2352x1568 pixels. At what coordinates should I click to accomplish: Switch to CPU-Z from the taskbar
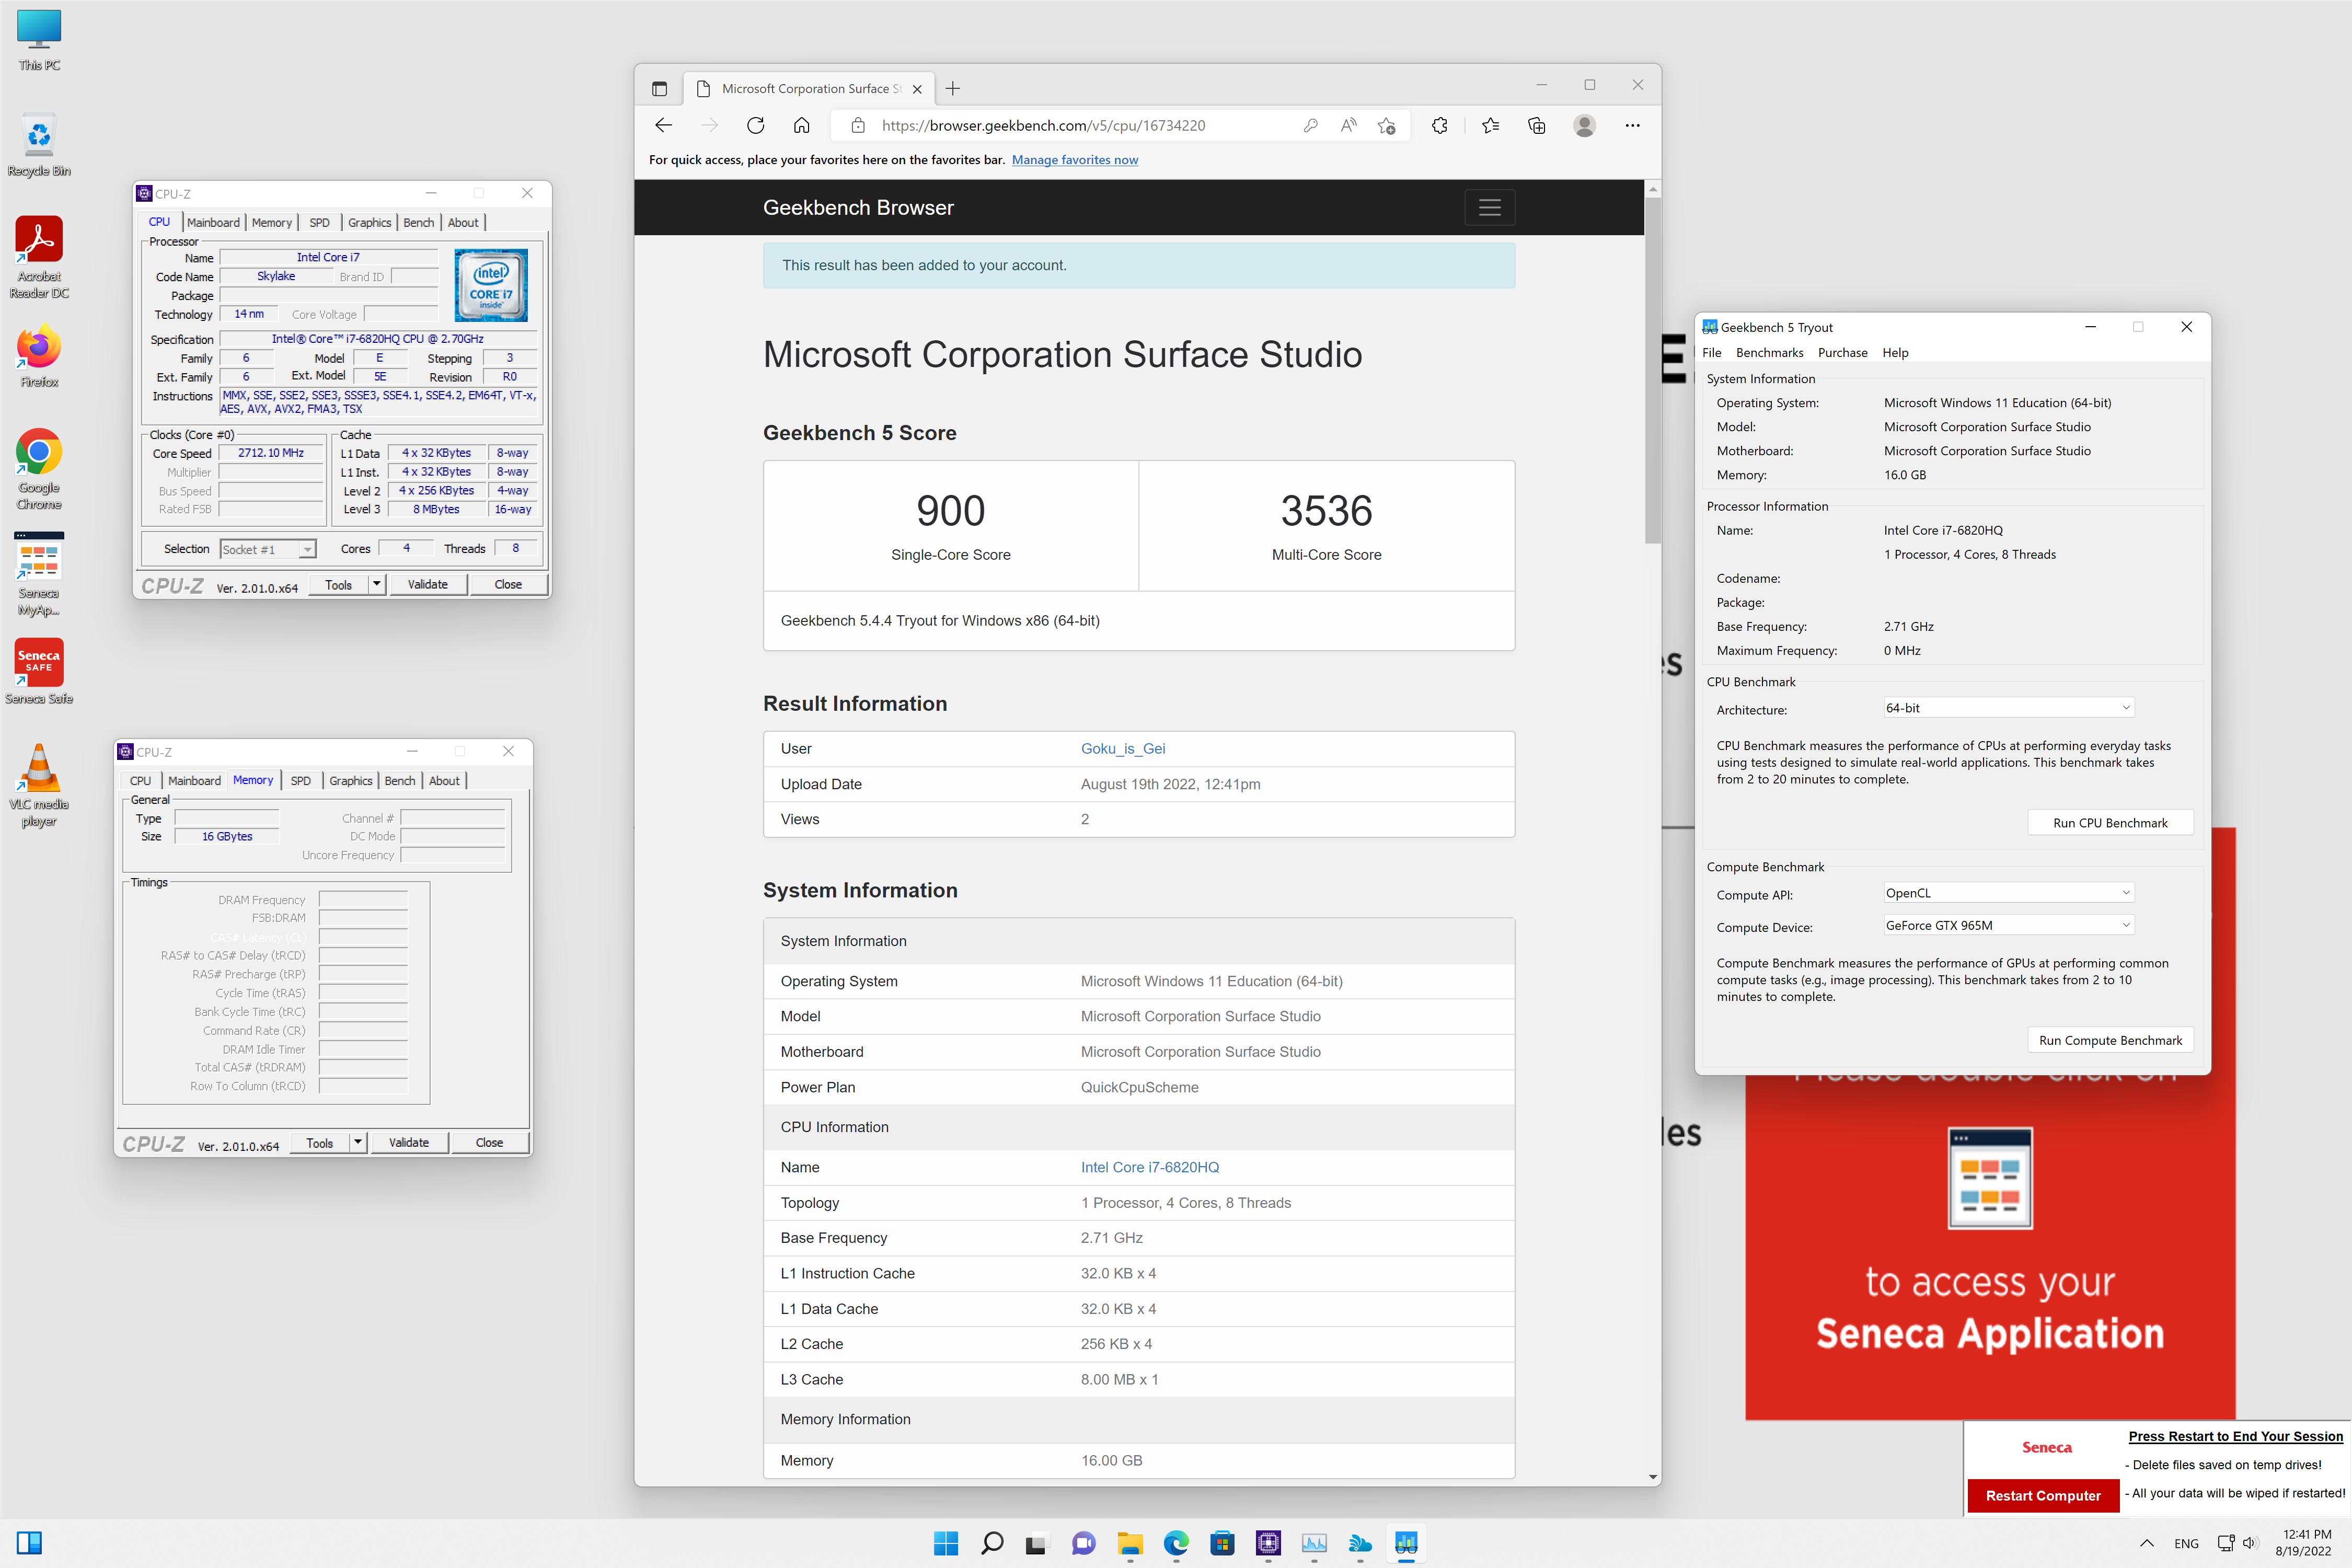(1268, 1543)
